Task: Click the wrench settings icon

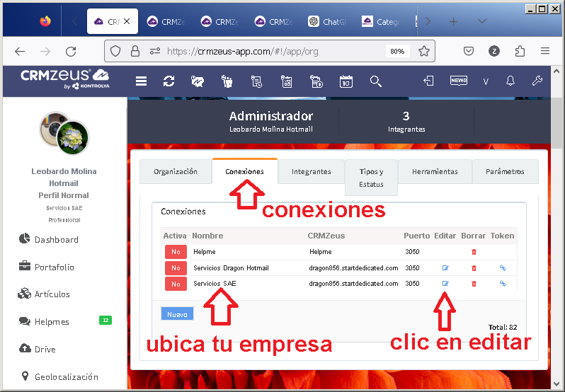Action: pos(537,81)
